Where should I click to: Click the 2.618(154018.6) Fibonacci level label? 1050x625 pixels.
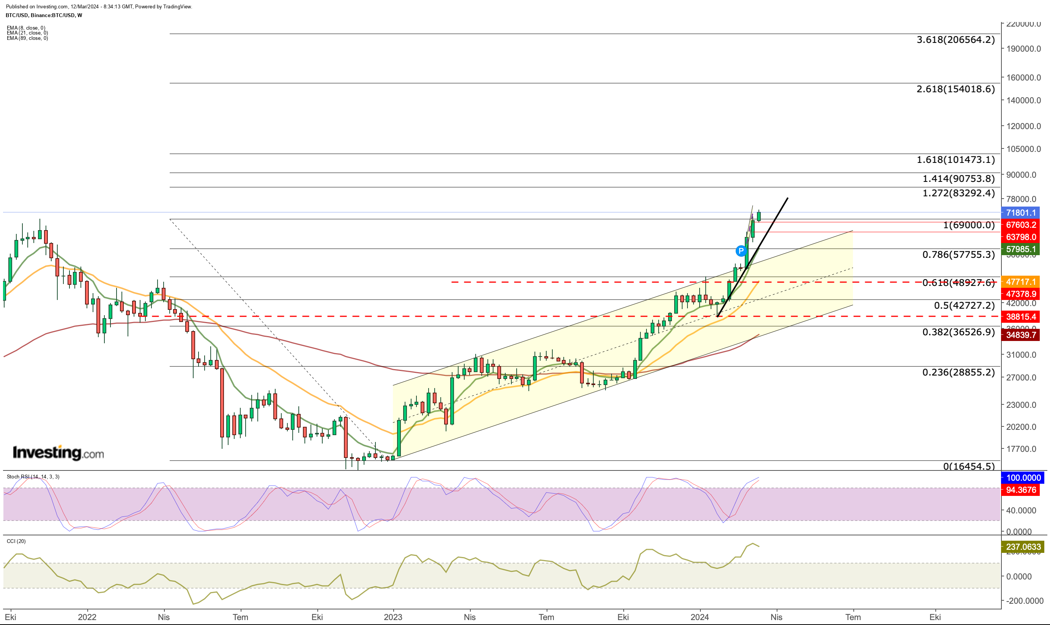956,89
